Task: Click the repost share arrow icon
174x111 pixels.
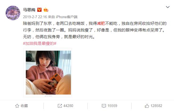Action: [x=60, y=106]
